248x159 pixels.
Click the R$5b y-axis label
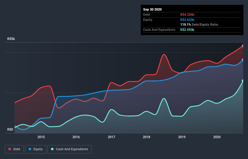click(x=11, y=39)
